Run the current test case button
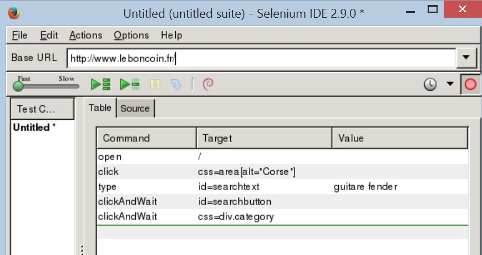 (x=130, y=84)
